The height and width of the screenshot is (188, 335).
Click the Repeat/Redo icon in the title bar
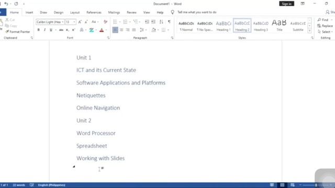pos(16,4)
